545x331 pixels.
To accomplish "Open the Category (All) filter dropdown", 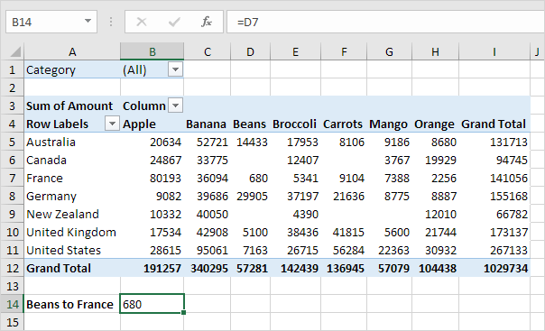I will click(176, 69).
